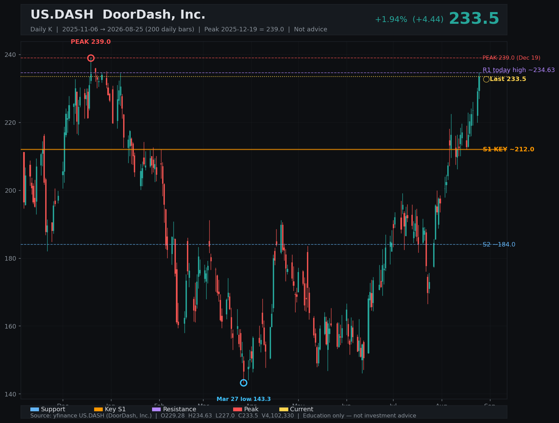Click the 'PEAK 239.0' annotation above the chart
The width and height of the screenshot is (559, 423).
[x=91, y=42]
